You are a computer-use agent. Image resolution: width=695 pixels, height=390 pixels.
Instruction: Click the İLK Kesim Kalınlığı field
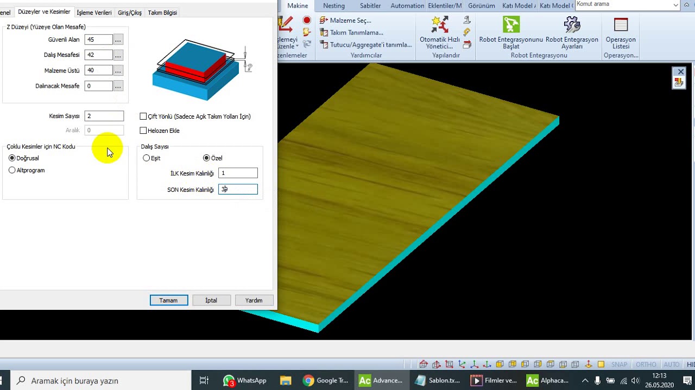(238, 173)
